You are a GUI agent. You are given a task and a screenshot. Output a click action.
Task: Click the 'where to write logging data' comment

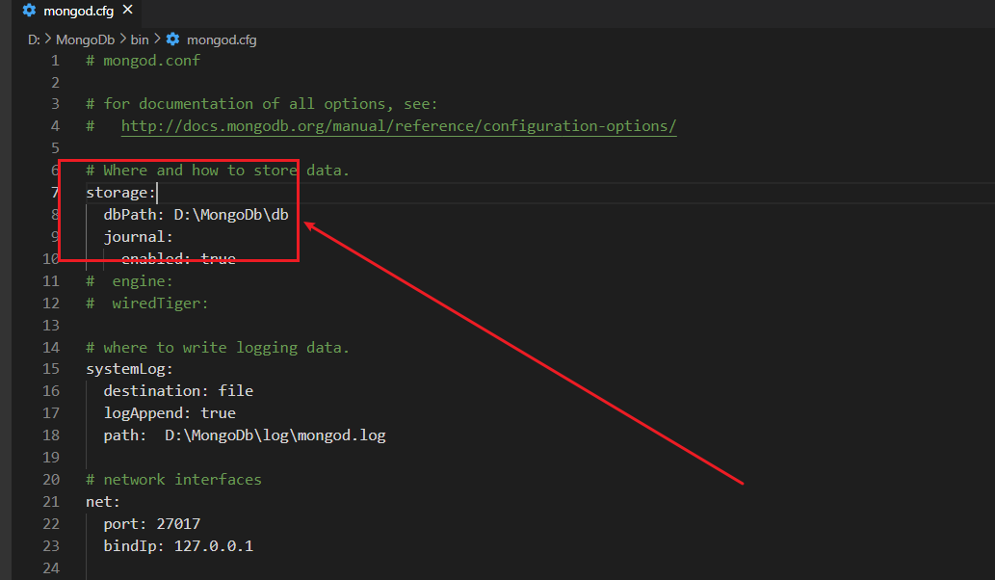tap(218, 347)
